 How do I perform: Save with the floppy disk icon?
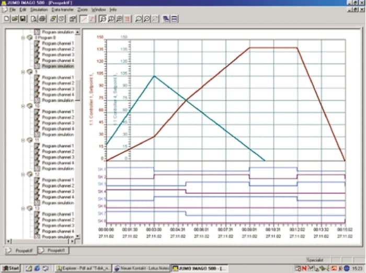tap(23, 19)
